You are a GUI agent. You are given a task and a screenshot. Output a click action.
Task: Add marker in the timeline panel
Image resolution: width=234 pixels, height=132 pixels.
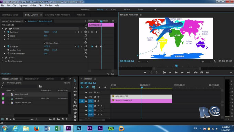point(99,87)
